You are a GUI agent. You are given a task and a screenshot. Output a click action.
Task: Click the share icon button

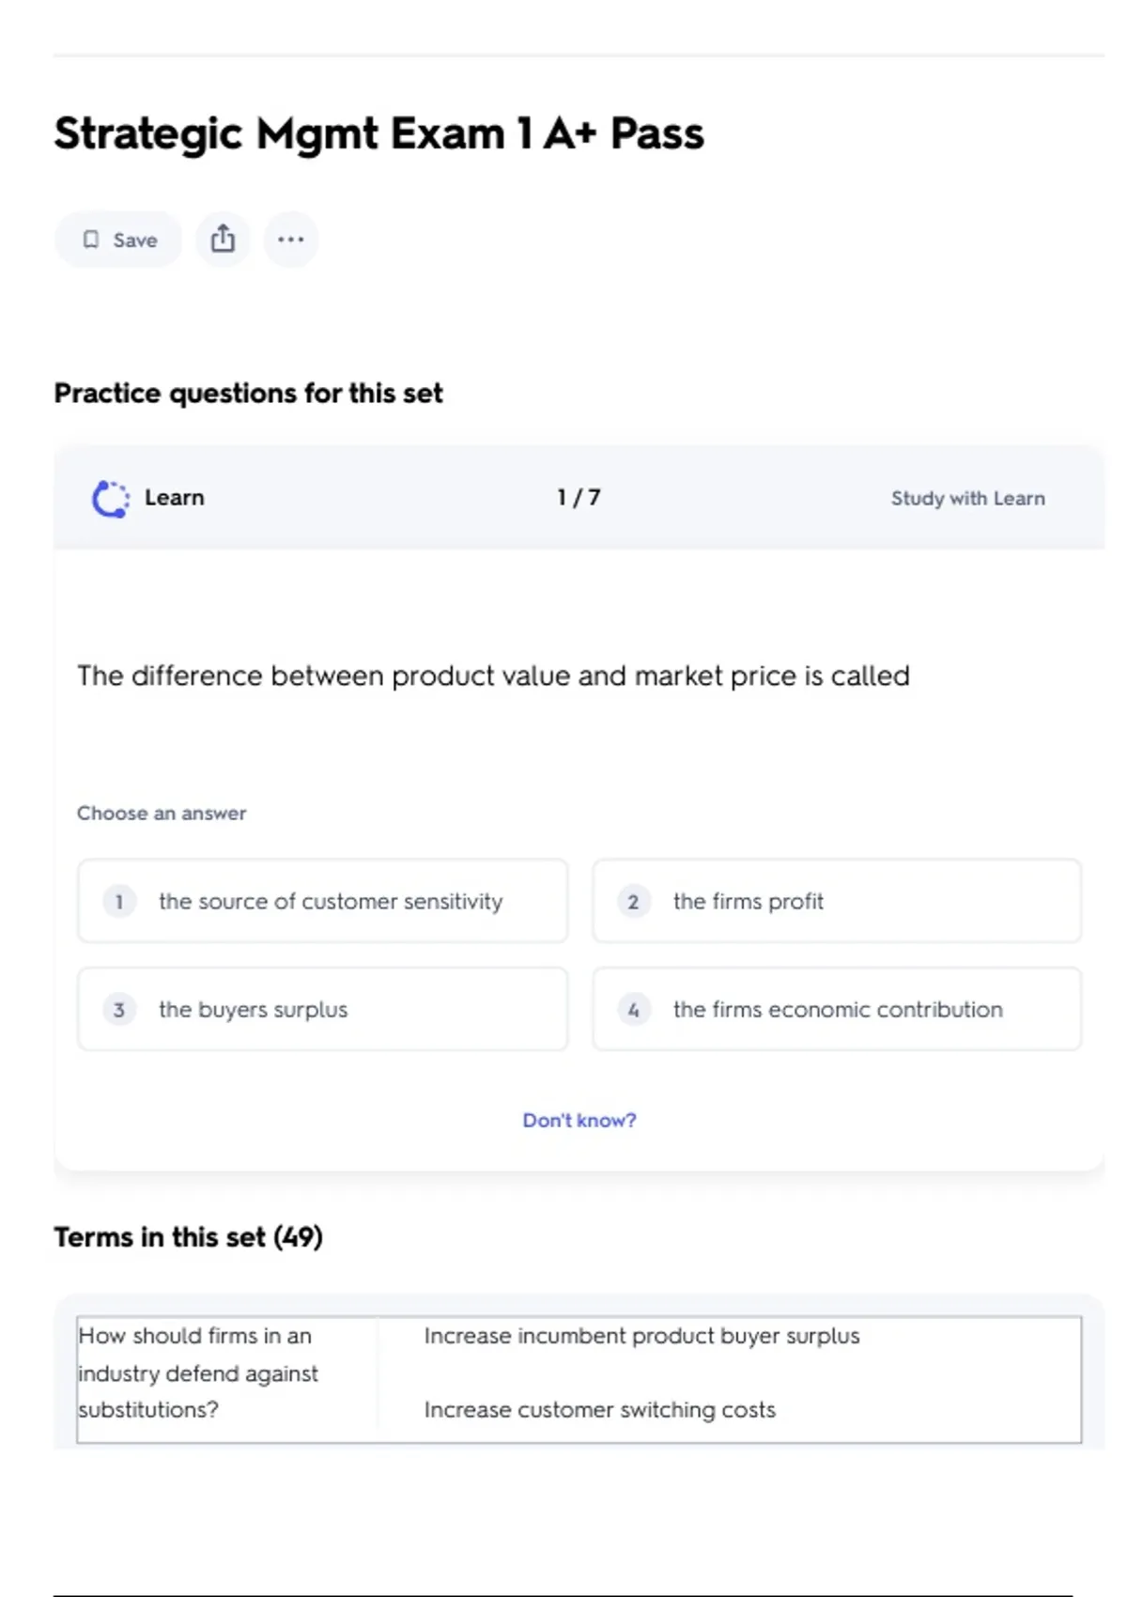[x=223, y=240]
